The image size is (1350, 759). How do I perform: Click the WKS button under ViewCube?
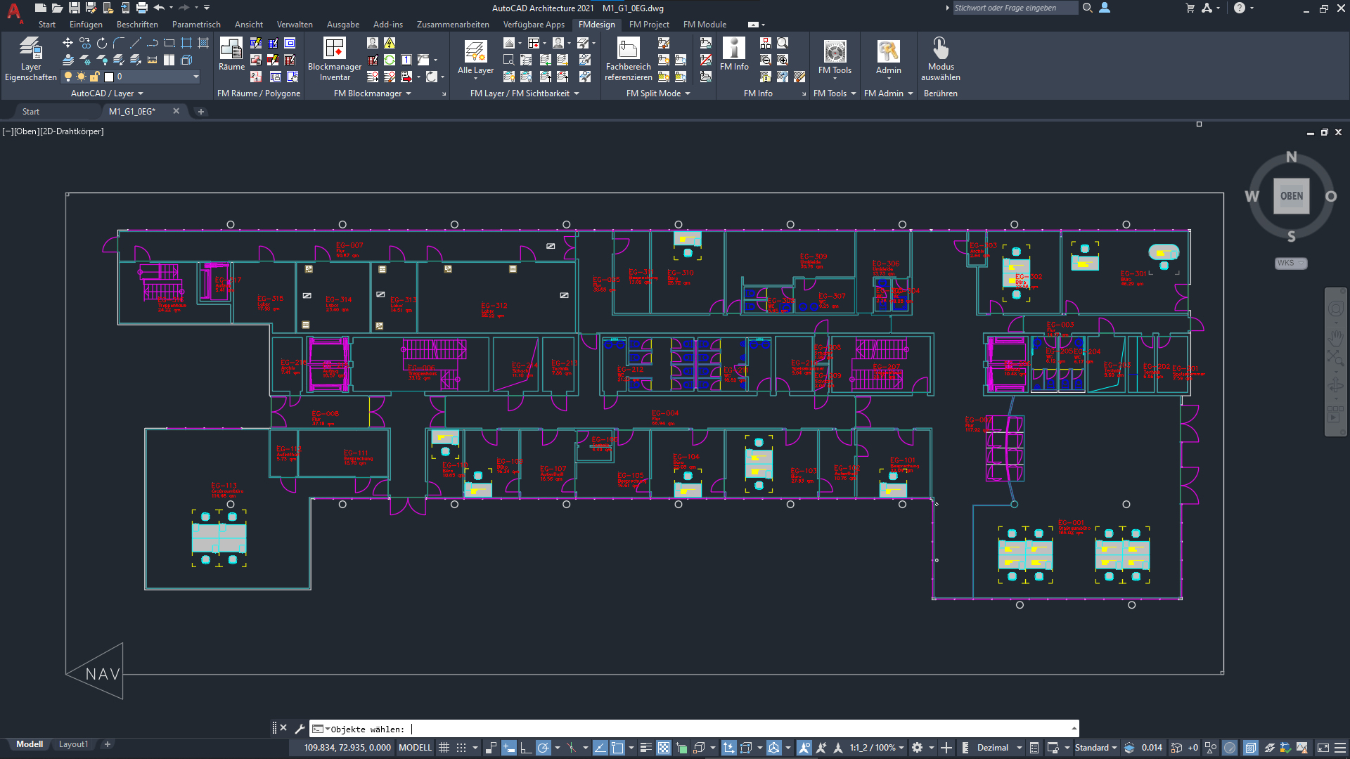pyautogui.click(x=1290, y=263)
